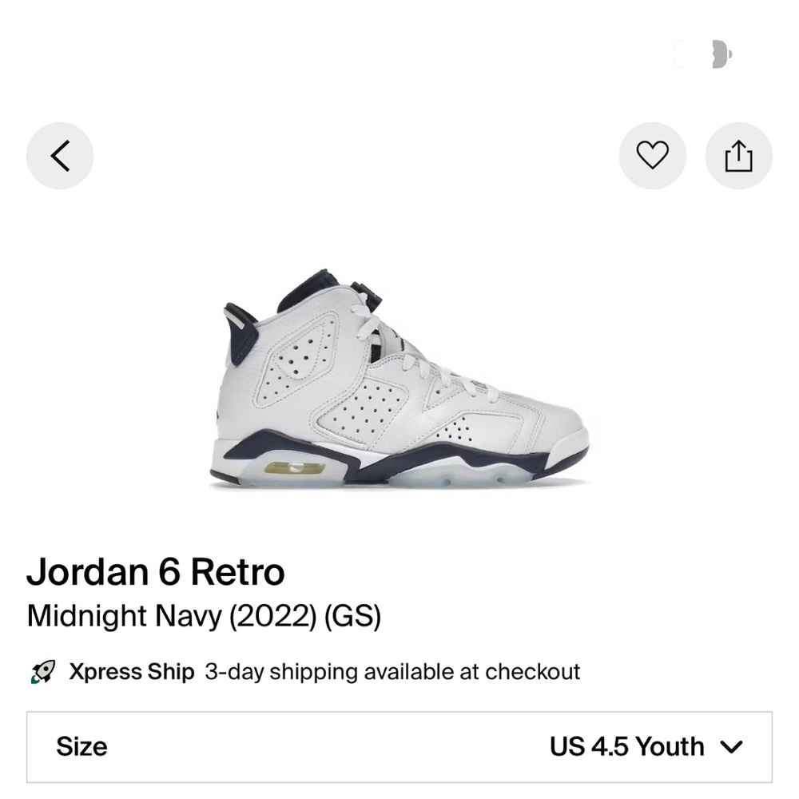Viewport: 799px width, 799px height.
Task: Expand size options using the downward chevron
Action: (x=731, y=747)
